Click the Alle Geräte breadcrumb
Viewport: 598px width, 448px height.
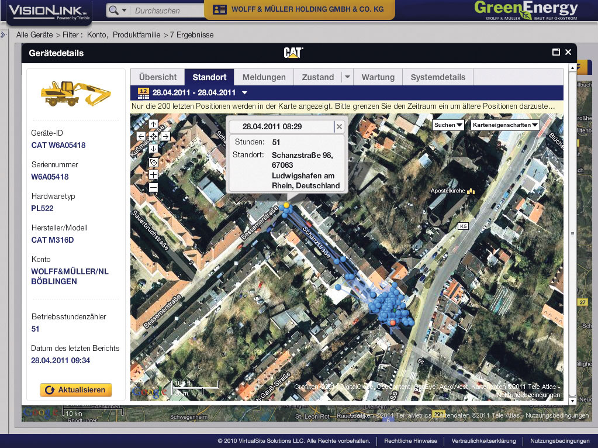click(34, 35)
